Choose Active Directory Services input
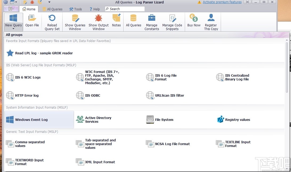291x172 pixels. 109,120
